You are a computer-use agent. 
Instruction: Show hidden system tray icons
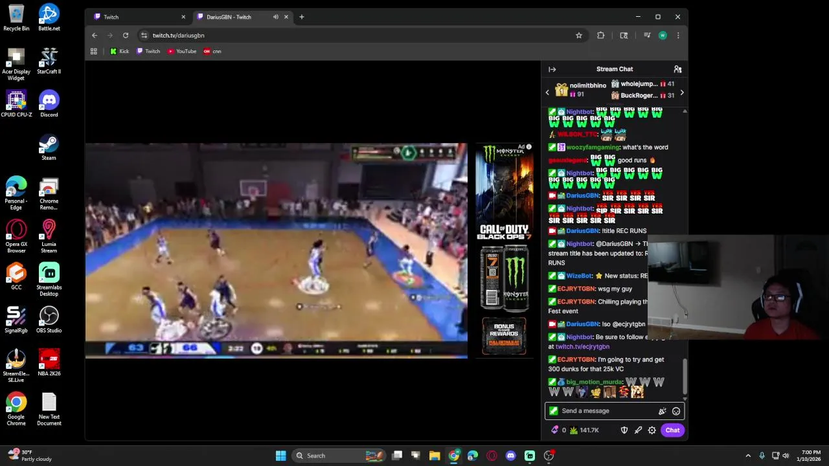pyautogui.click(x=748, y=456)
